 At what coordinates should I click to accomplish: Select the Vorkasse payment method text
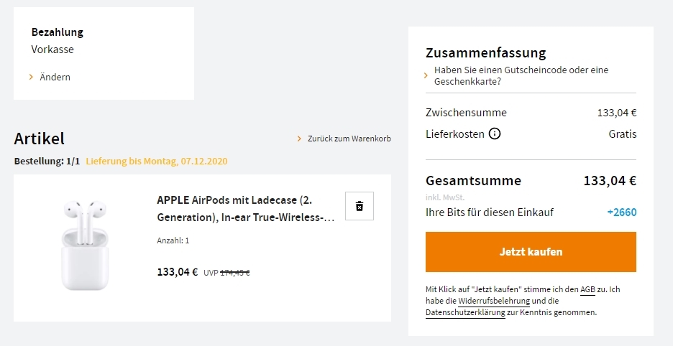52,50
